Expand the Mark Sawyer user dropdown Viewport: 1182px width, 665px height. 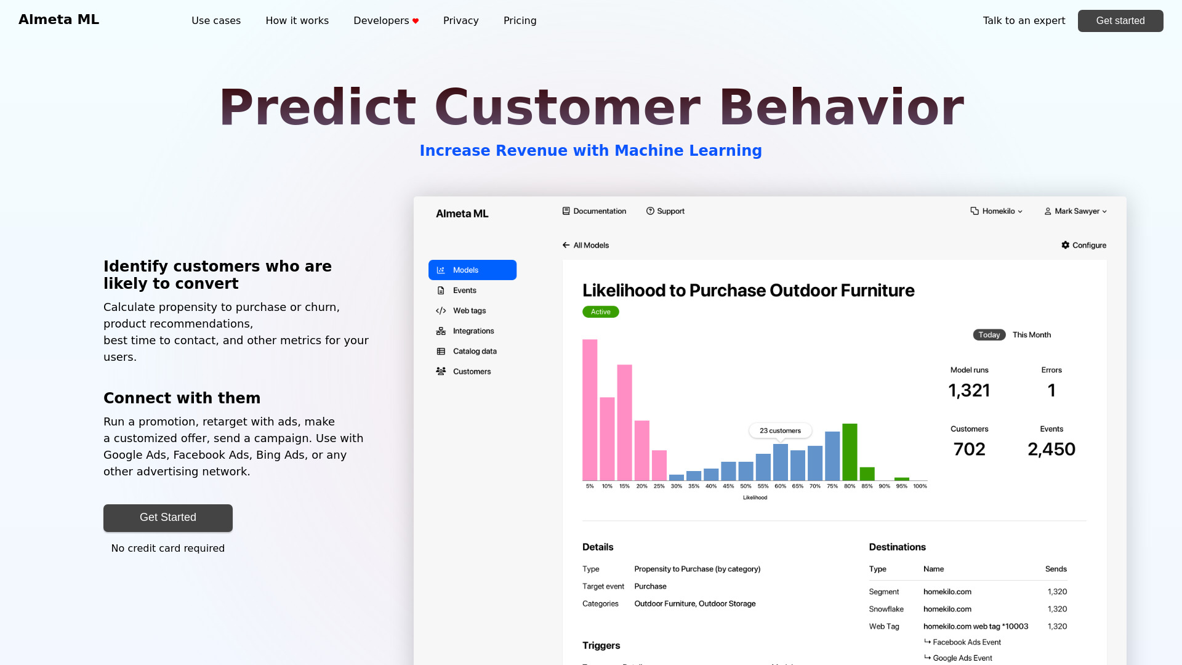tap(1075, 211)
